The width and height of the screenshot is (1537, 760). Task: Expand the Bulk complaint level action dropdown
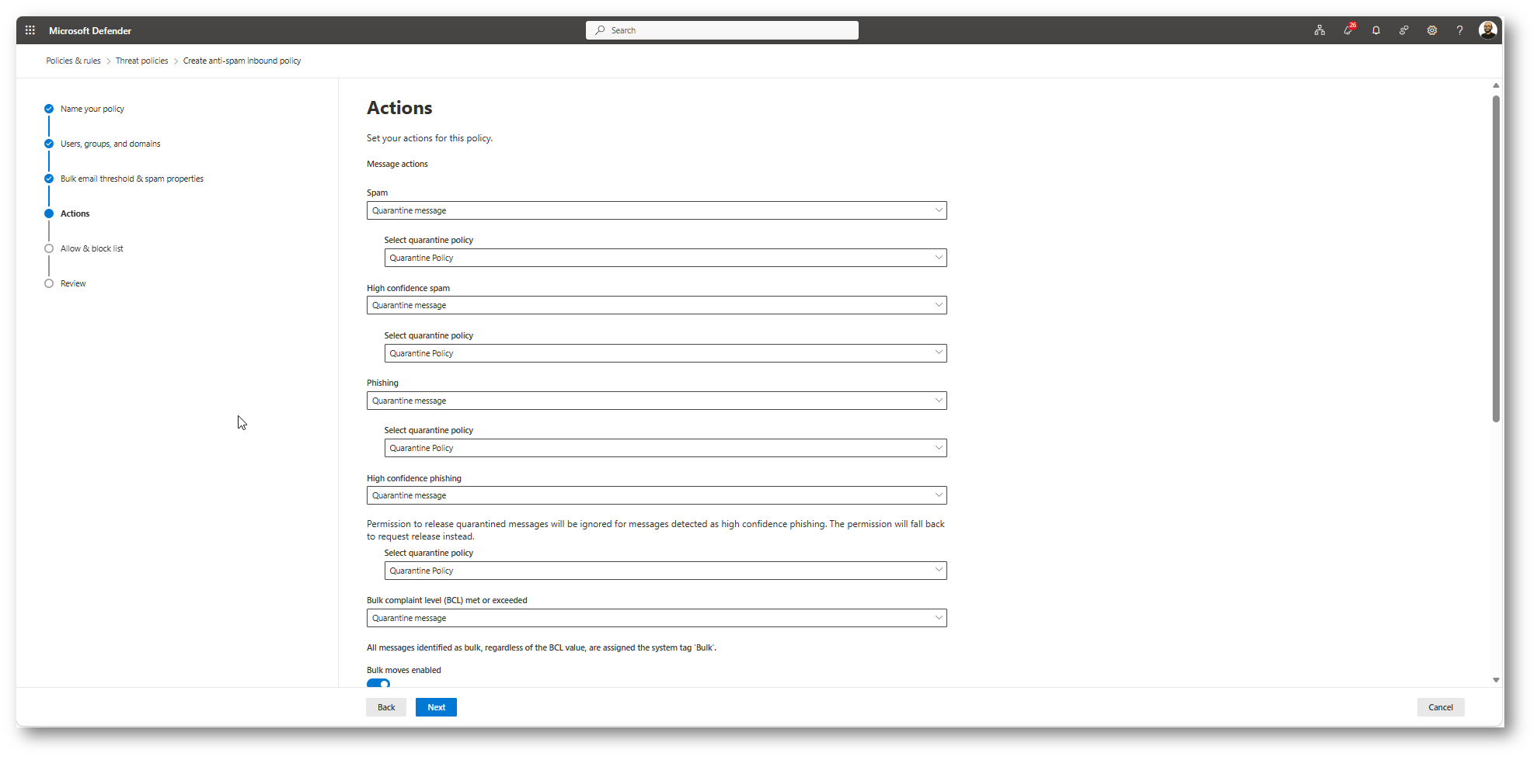657,618
